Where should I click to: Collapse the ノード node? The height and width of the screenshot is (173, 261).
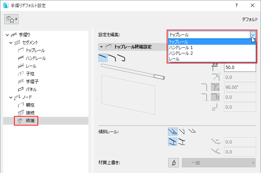tap(11, 97)
